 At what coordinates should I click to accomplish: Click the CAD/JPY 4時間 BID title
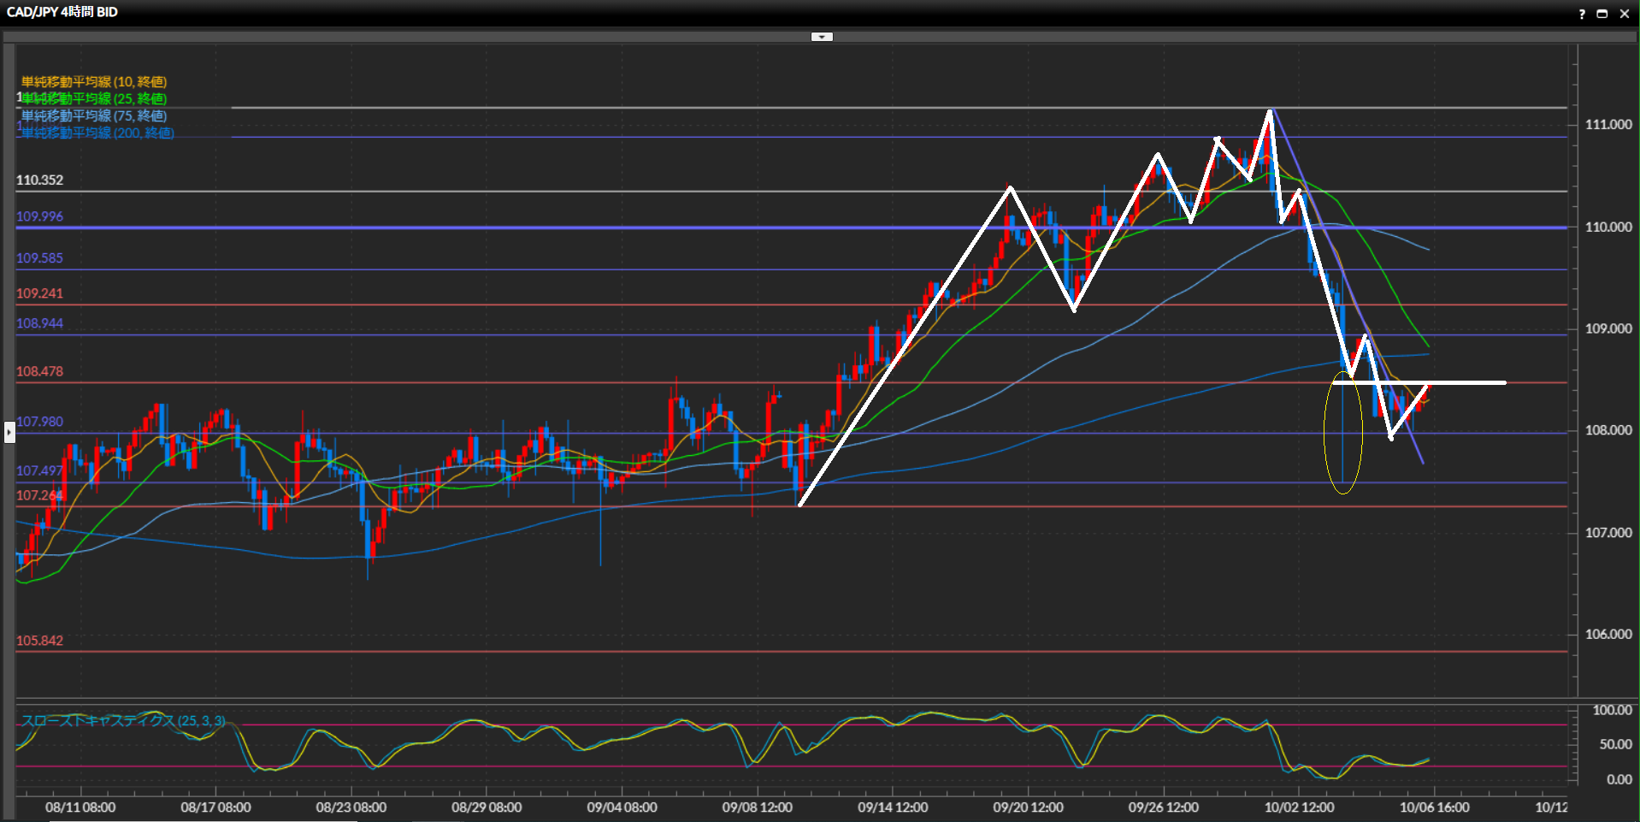pyautogui.click(x=62, y=12)
